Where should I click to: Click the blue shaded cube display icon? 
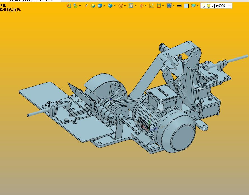pyautogui.click(x=100, y=6)
